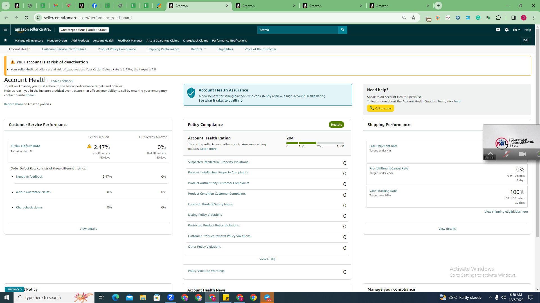Open the Manage Orders link
540x303 pixels.
(57, 40)
